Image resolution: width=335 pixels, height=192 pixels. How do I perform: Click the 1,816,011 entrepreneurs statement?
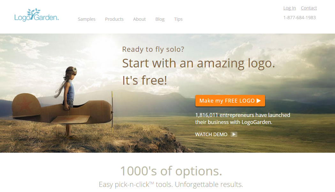pos(242,119)
